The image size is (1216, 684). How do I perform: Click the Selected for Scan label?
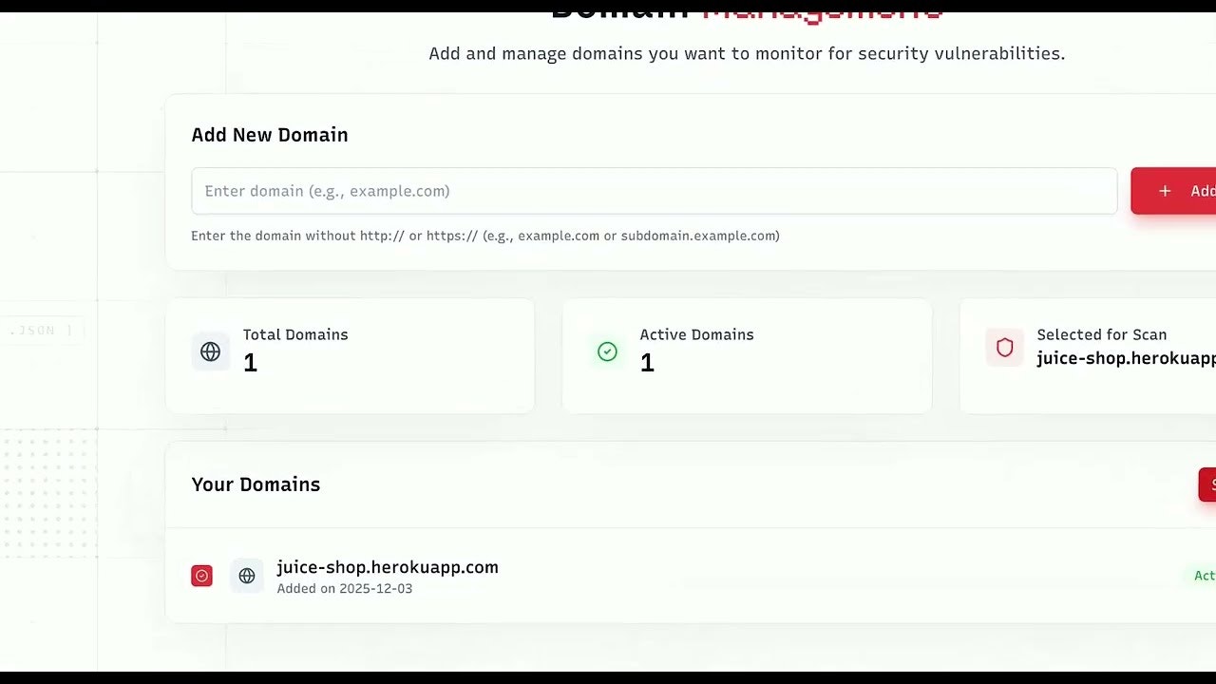[1102, 334]
